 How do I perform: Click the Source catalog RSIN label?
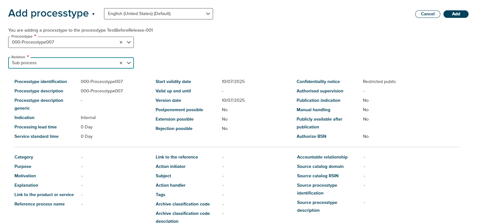coord(318,176)
